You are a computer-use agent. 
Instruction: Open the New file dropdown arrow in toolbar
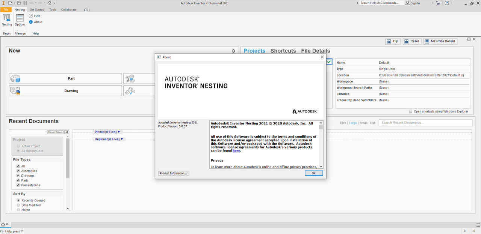pos(14,3)
